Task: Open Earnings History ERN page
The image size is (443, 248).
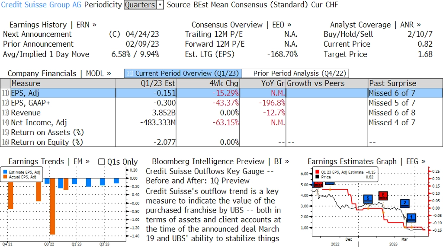Action: [53, 25]
